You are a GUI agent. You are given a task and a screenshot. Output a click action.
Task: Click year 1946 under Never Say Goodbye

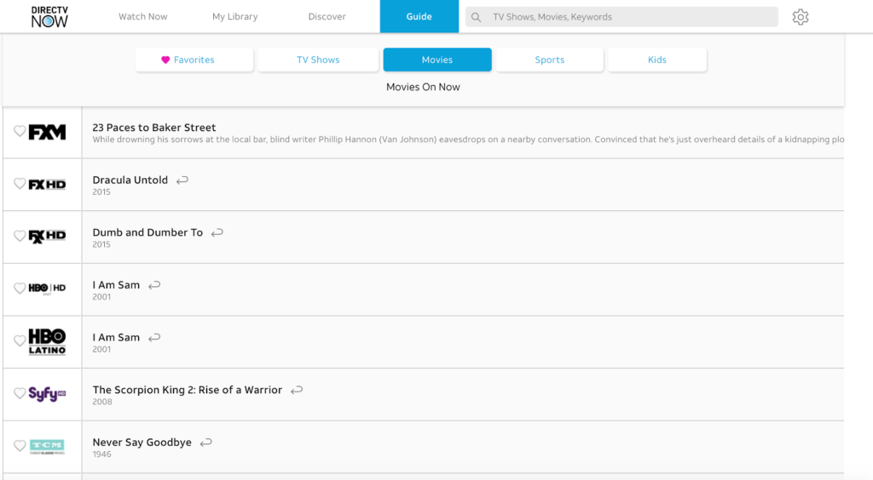point(102,454)
